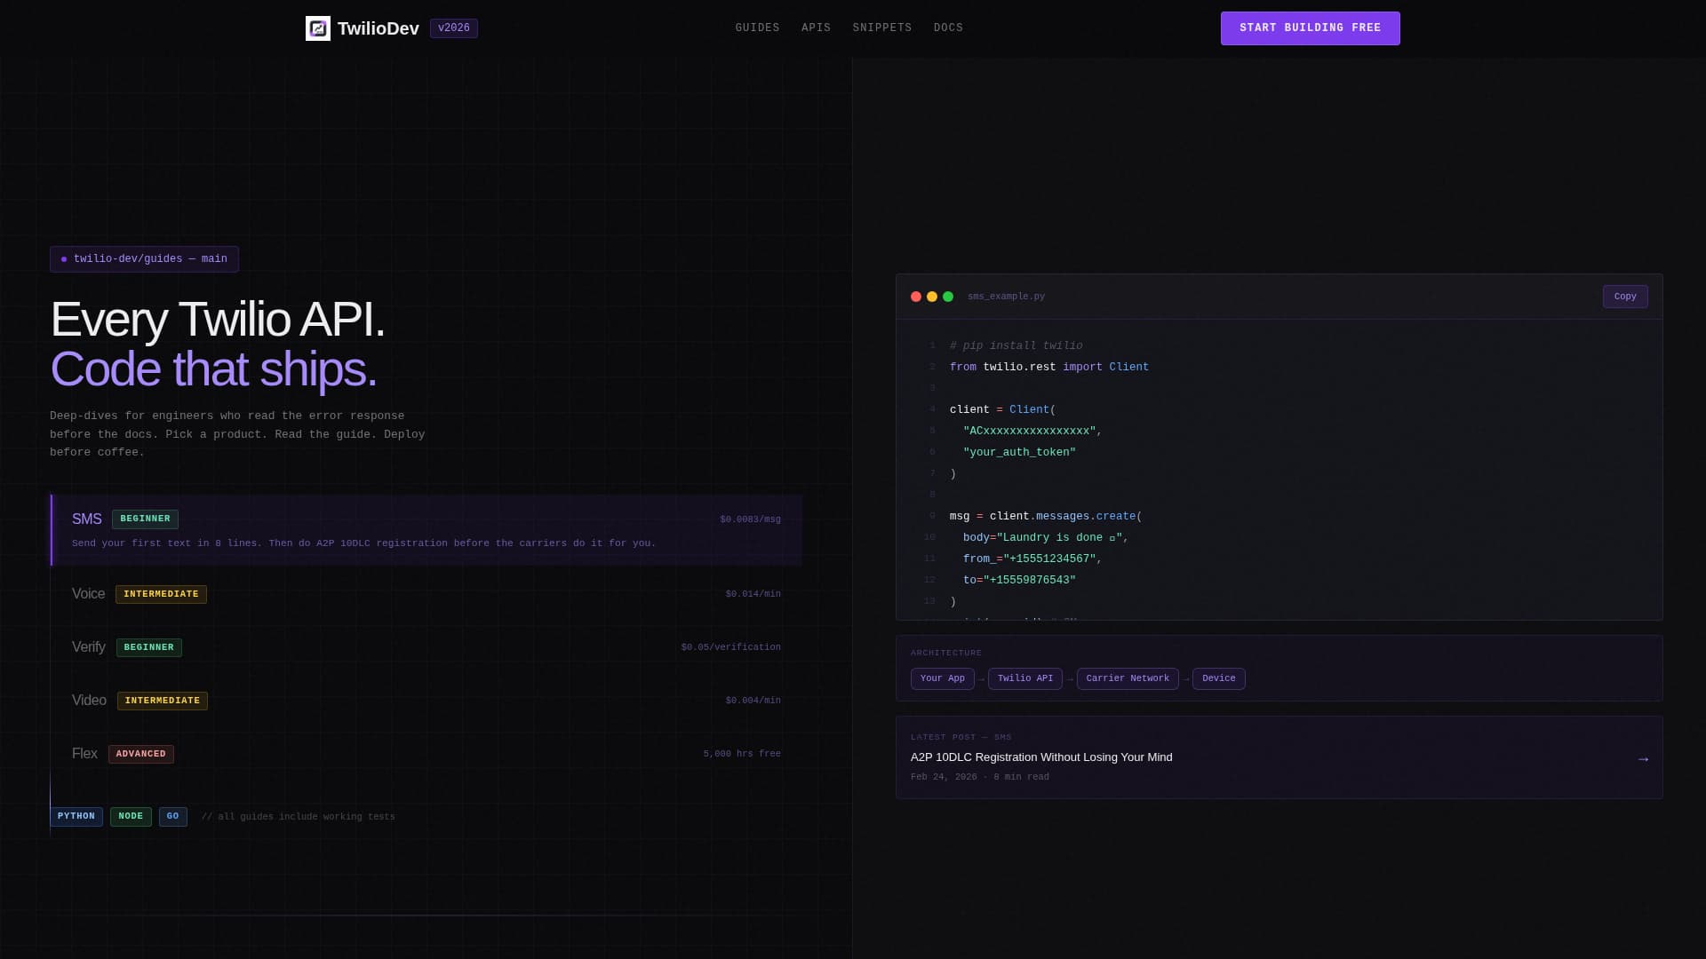Click the TwilioDev logo icon

318,28
